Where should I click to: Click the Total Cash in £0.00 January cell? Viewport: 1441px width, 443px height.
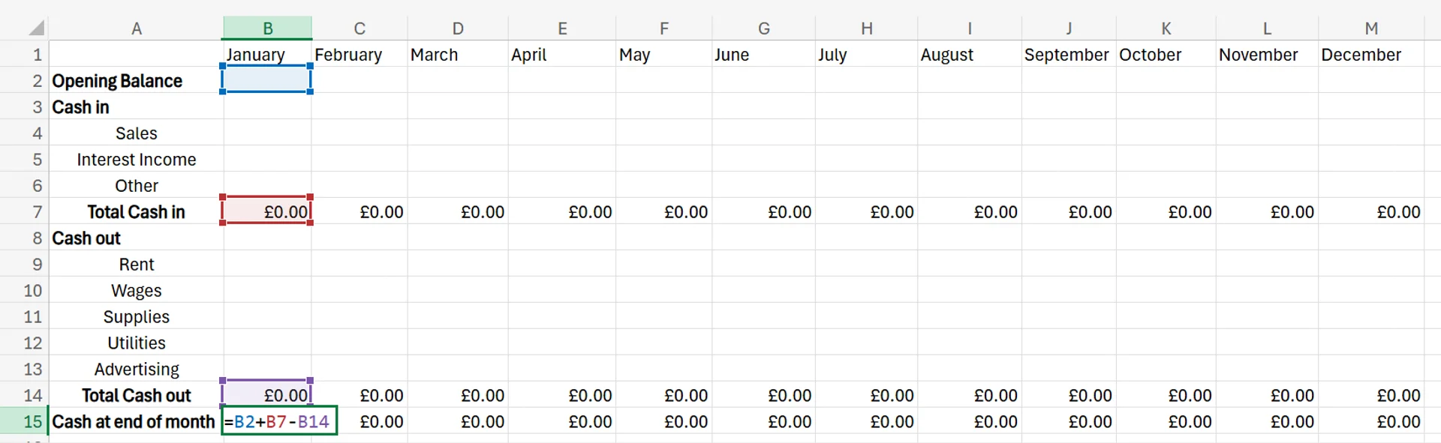(x=266, y=211)
